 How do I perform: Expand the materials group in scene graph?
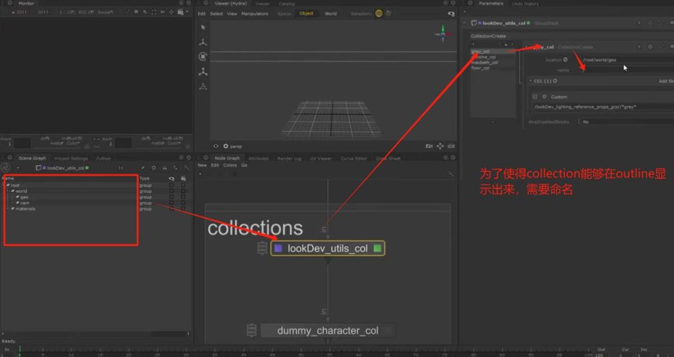click(8, 209)
